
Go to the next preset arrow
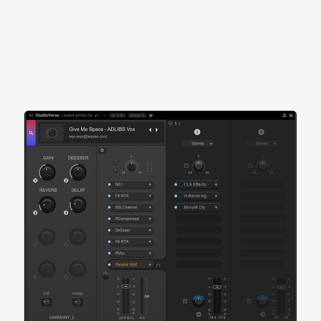(x=157, y=130)
